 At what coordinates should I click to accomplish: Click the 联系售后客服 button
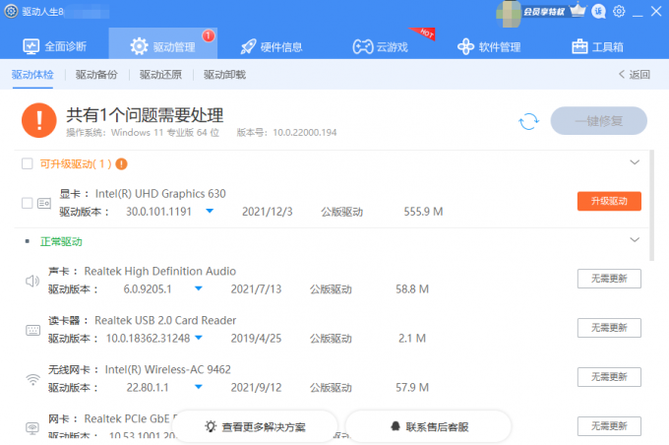[429, 426]
